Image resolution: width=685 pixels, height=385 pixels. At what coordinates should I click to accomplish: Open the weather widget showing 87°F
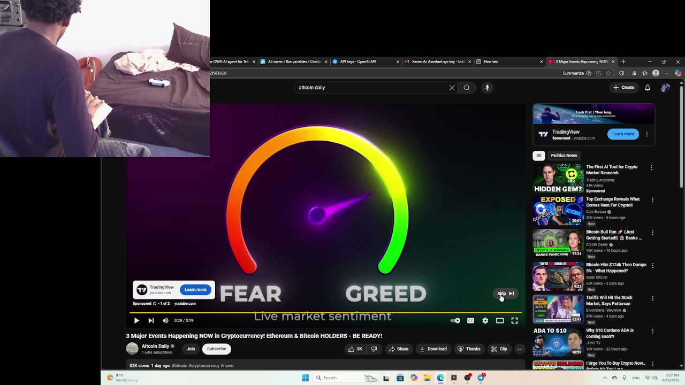coord(122,378)
